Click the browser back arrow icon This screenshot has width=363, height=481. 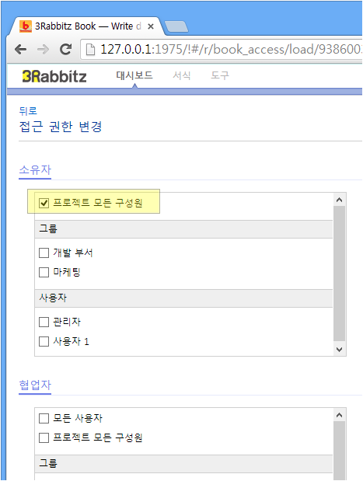pyautogui.click(x=20, y=49)
